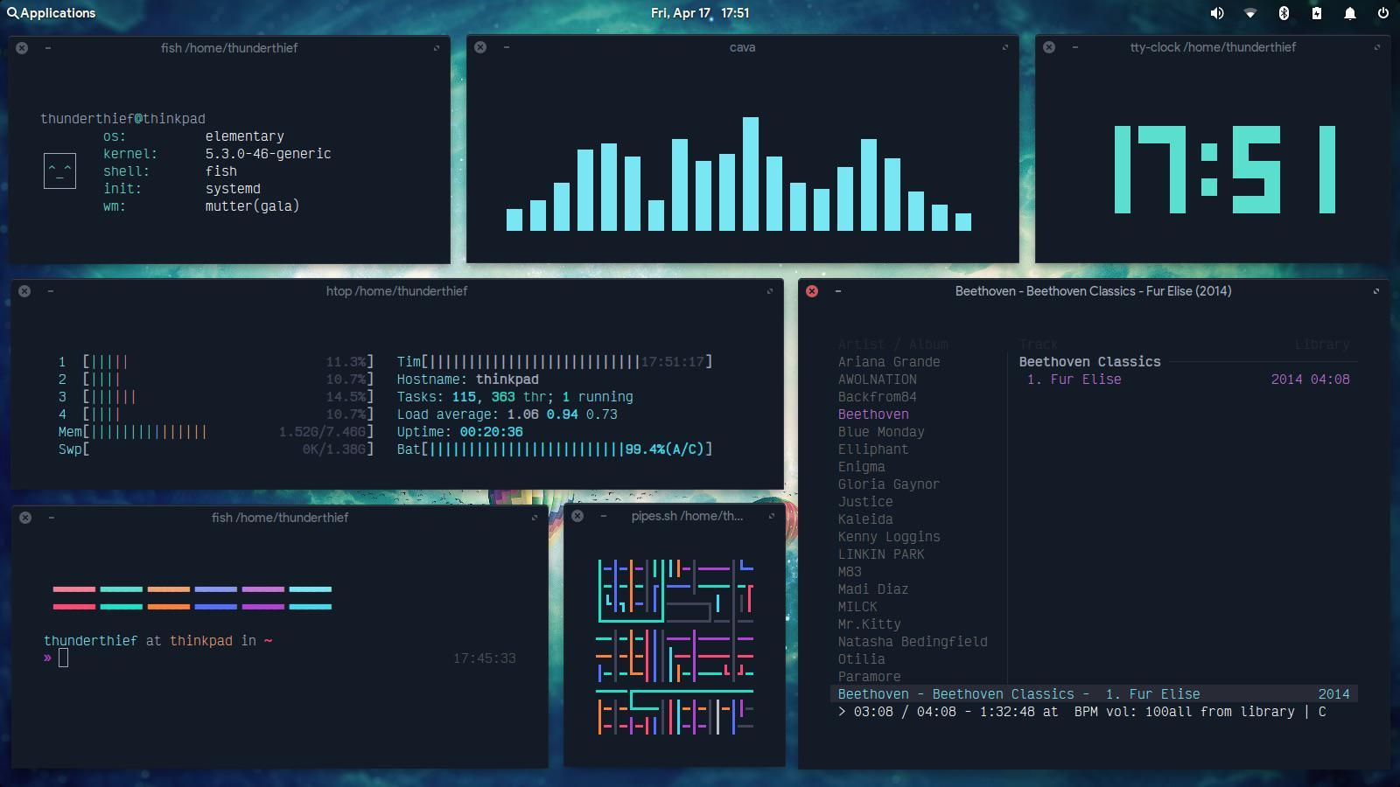Open the power session menu
Image resolution: width=1400 pixels, height=787 pixels.
pos(1381,13)
